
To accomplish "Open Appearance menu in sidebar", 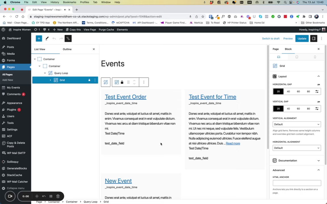I will pos(14,103).
